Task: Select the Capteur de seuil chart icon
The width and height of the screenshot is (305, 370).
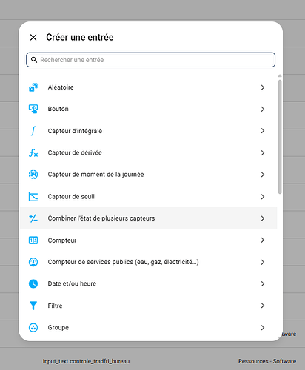Action: [33, 197]
